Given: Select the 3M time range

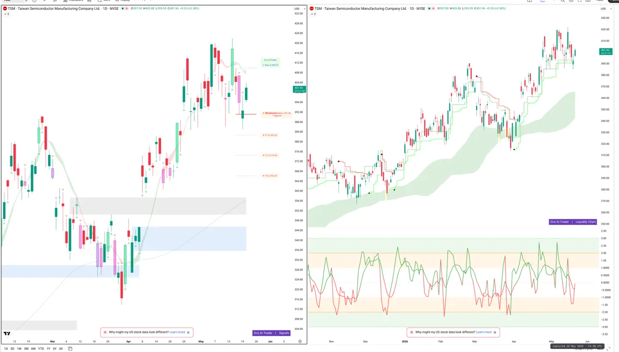Looking at the screenshot, I should pos(26,349).
